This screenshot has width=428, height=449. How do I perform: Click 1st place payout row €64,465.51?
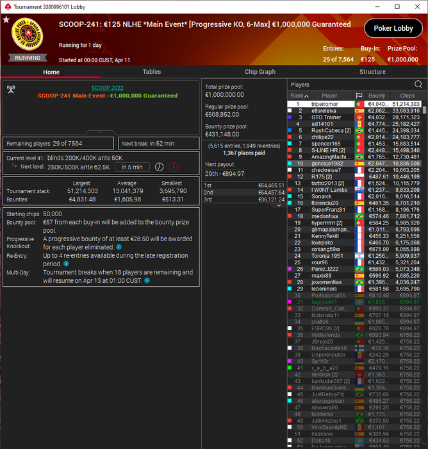[244, 185]
